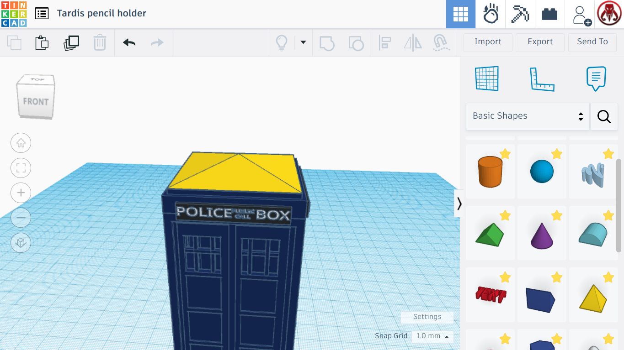Open the Notes tool
Screen dimensions: 624x350
click(x=596, y=79)
